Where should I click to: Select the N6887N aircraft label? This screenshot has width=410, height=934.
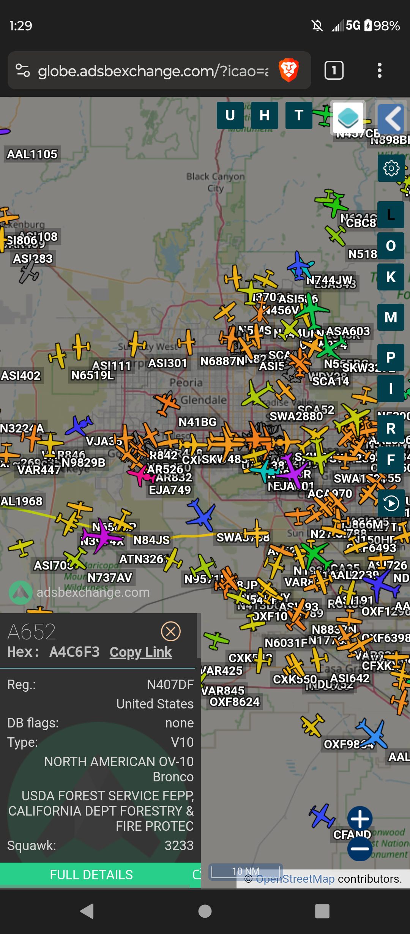tap(222, 361)
